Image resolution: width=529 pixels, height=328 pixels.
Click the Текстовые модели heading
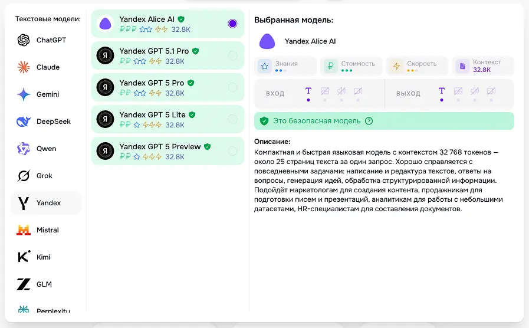pyautogui.click(x=48, y=19)
